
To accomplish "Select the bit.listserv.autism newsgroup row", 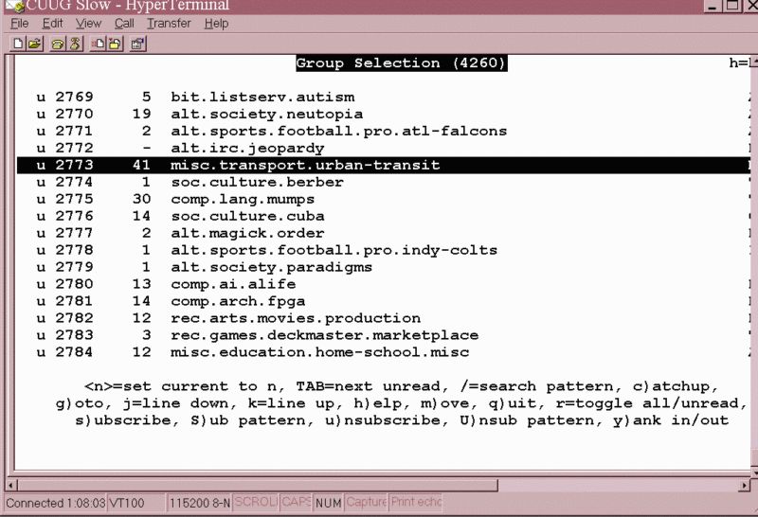I will click(x=383, y=97).
